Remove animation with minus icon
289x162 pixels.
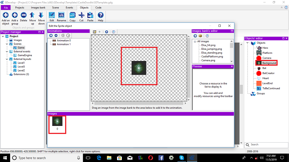(56, 35)
